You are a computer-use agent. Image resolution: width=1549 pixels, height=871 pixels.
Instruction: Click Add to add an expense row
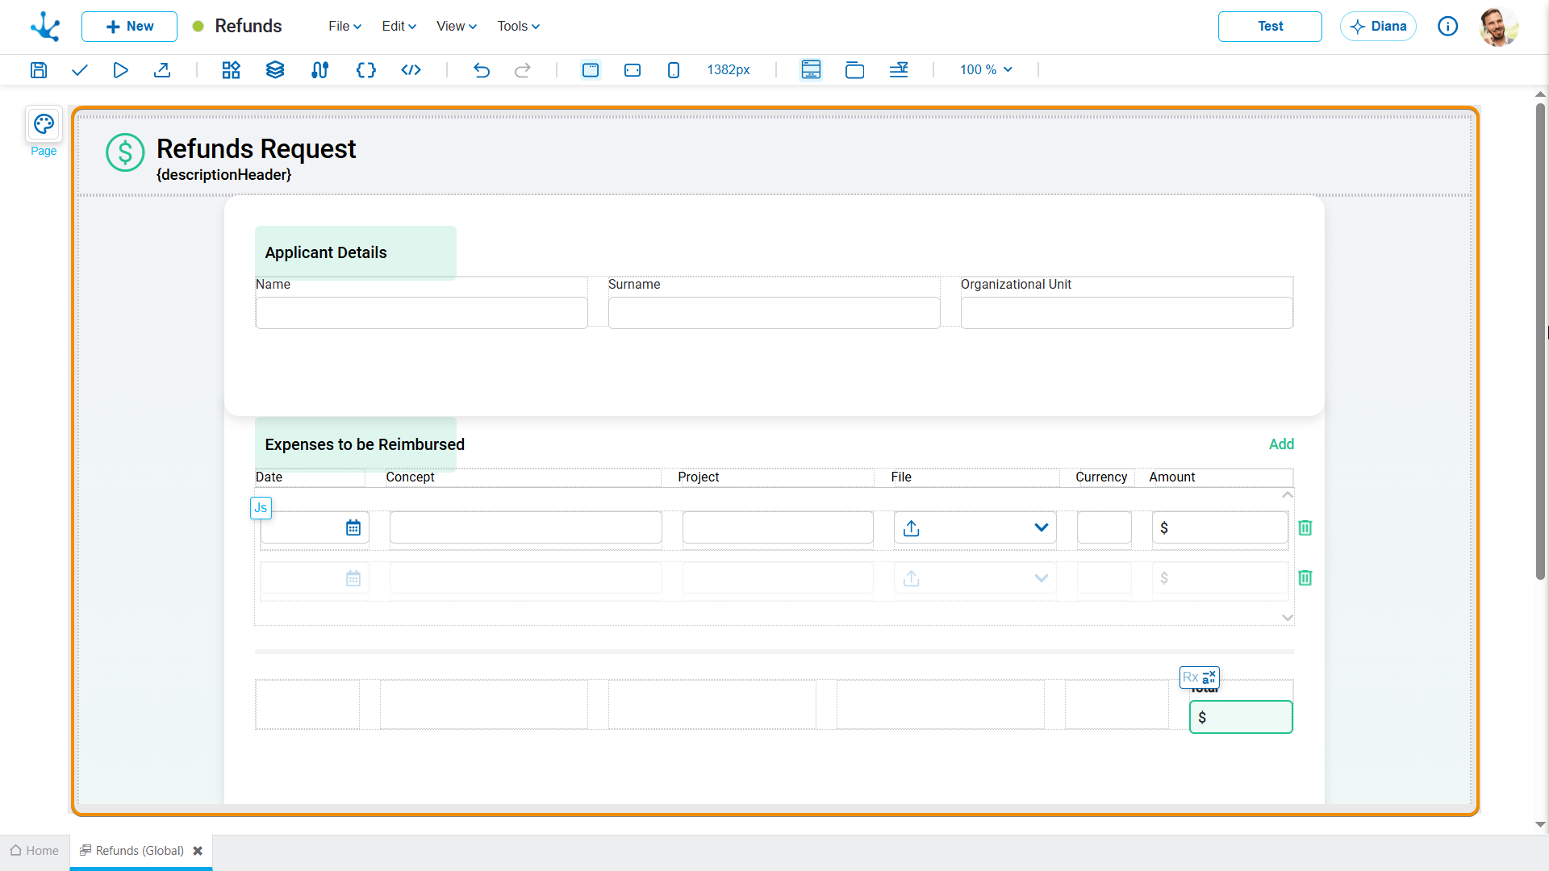1281,444
